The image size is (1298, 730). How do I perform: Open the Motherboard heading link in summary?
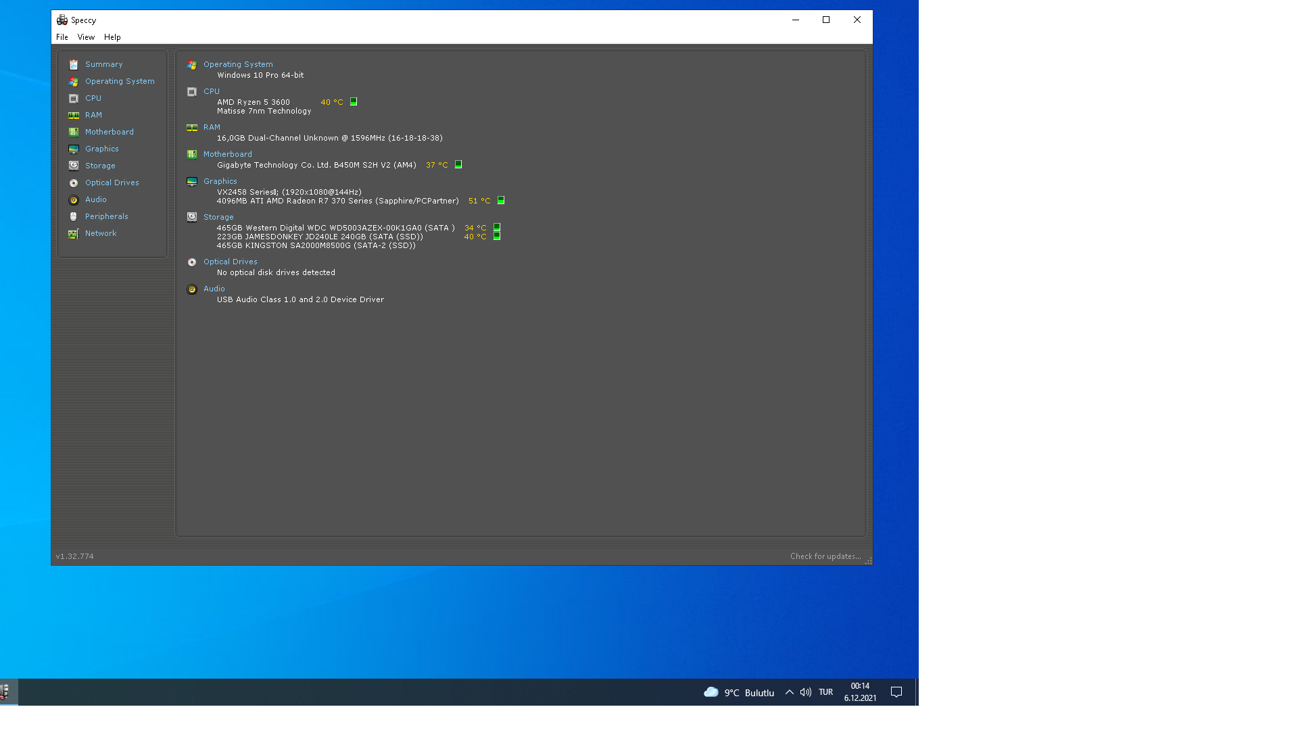click(x=228, y=154)
